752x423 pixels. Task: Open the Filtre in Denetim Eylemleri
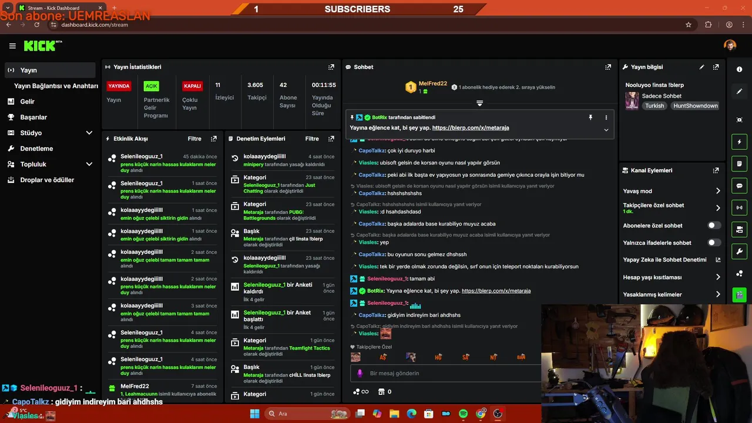312,139
